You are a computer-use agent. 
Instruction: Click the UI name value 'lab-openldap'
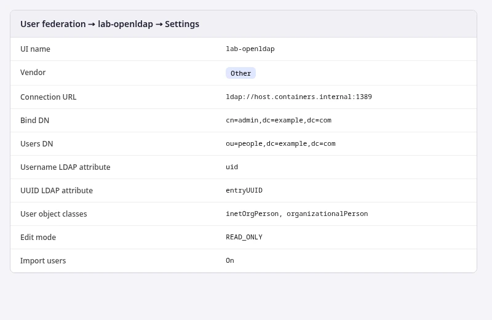tap(250, 49)
